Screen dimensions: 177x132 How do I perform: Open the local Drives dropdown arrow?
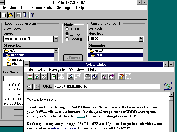point(56,39)
